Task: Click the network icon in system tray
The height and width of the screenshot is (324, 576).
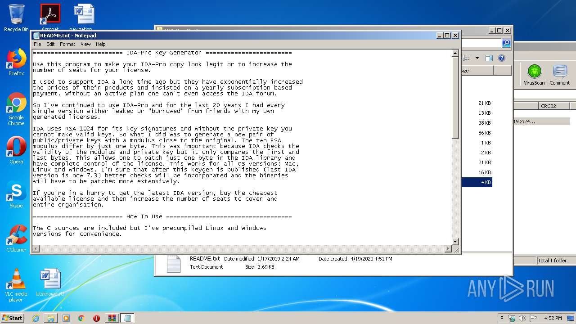Action: [512, 318]
